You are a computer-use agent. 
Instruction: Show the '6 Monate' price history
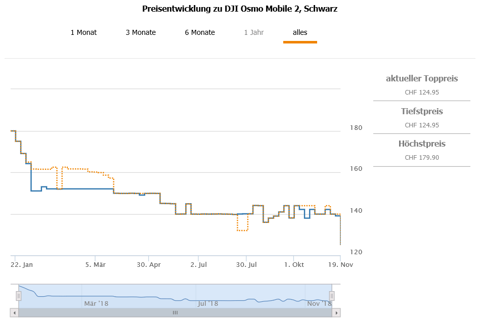click(200, 33)
